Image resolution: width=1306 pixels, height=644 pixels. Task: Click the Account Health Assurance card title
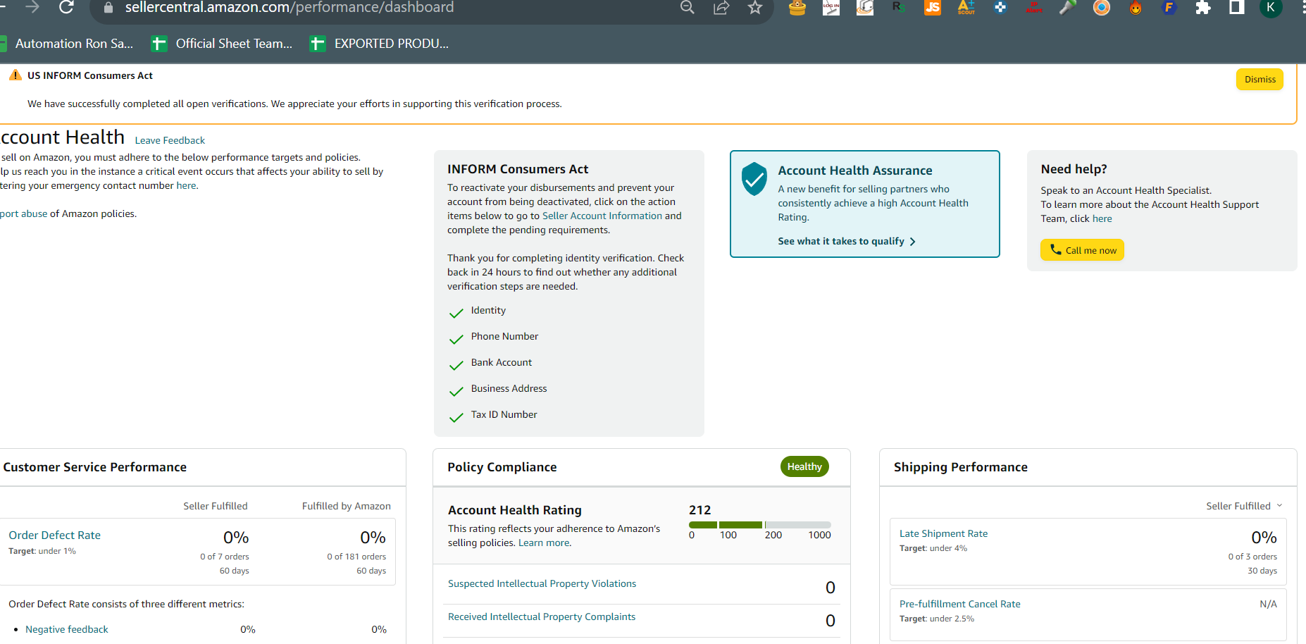point(855,171)
